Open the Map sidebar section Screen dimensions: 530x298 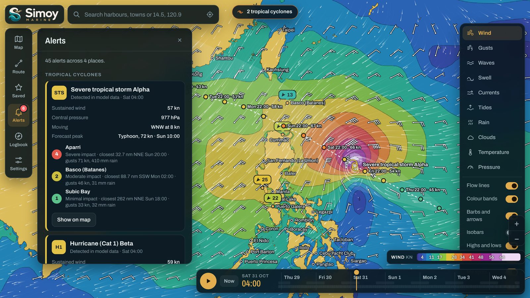pos(19,42)
